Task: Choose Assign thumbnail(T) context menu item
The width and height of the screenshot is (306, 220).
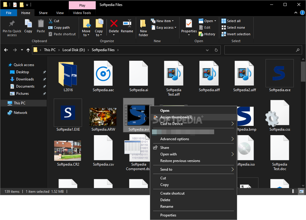Action: pyautogui.click(x=194, y=117)
